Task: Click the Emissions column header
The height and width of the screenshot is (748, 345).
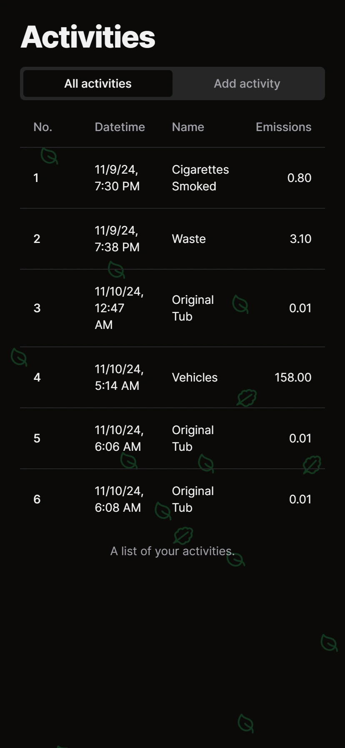Action: pyautogui.click(x=283, y=127)
